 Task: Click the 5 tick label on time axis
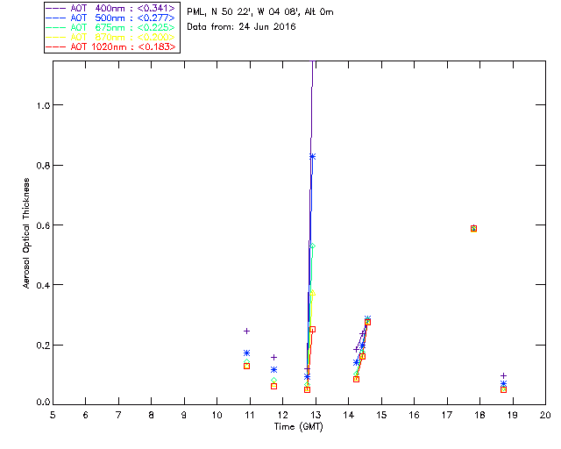53,415
